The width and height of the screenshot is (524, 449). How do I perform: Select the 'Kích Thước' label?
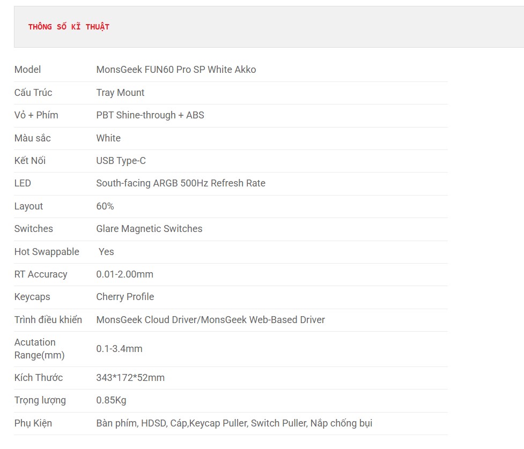39,378
